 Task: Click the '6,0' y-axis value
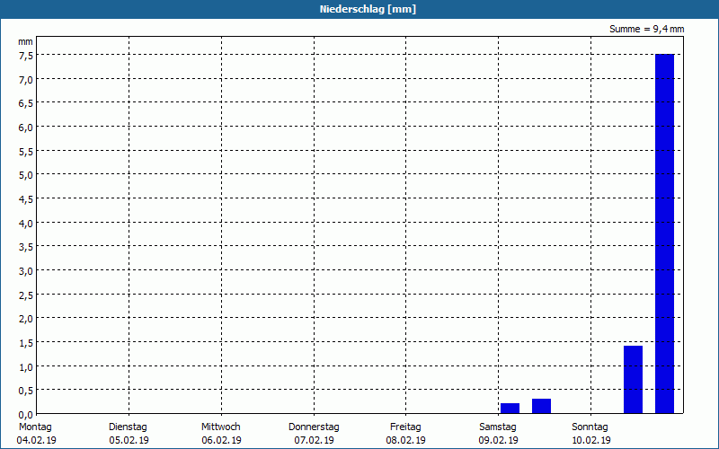pyautogui.click(x=26, y=128)
